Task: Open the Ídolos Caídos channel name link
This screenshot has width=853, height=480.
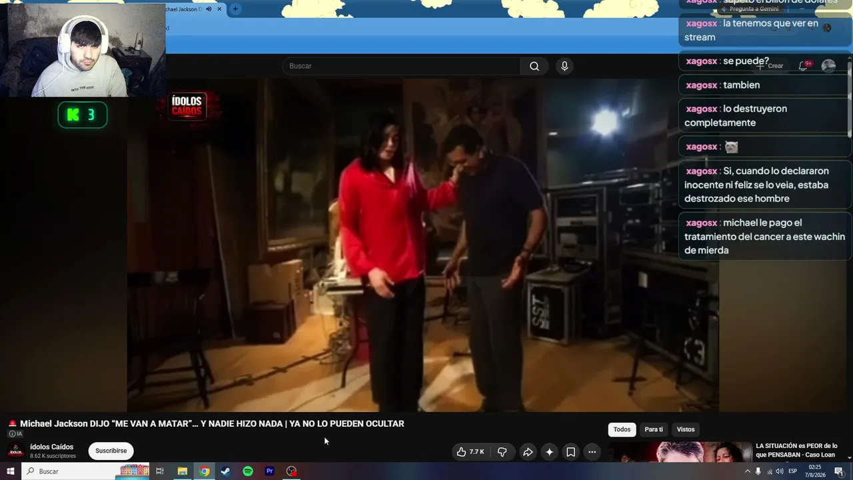Action: 51,447
